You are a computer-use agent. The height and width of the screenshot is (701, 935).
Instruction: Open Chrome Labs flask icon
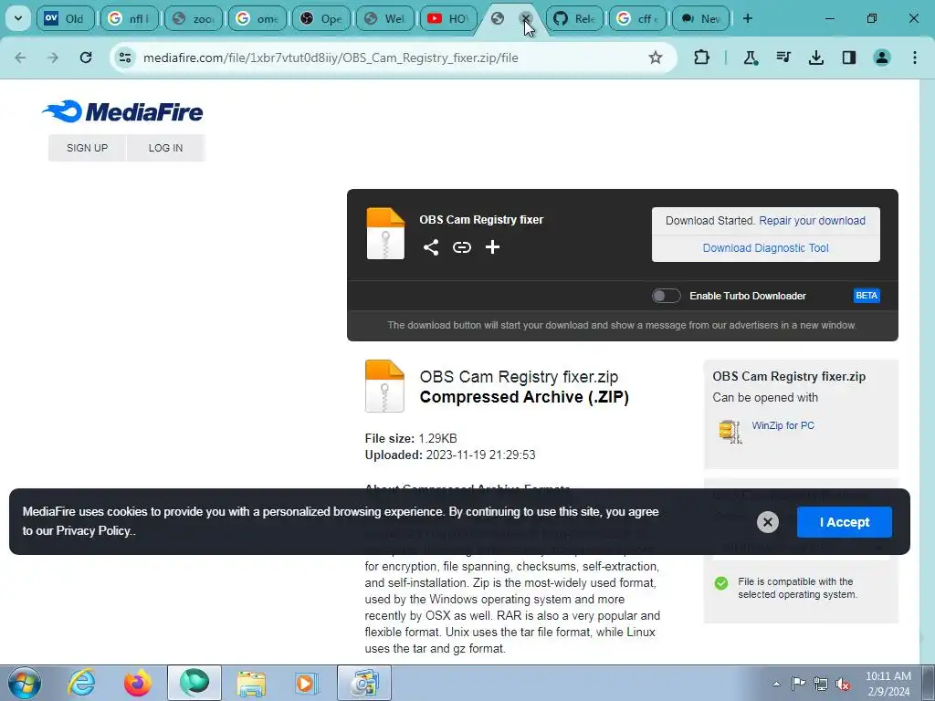[751, 58]
